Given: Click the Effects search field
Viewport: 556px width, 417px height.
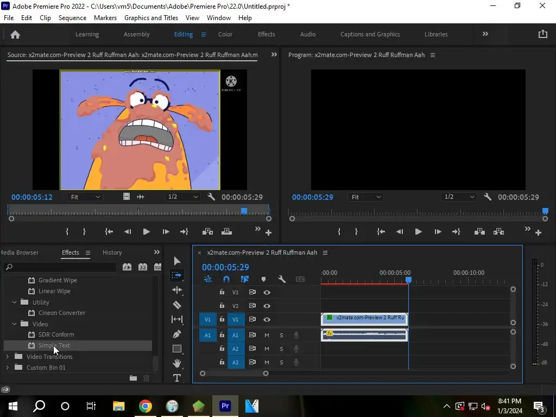Looking at the screenshot, I should (60, 267).
